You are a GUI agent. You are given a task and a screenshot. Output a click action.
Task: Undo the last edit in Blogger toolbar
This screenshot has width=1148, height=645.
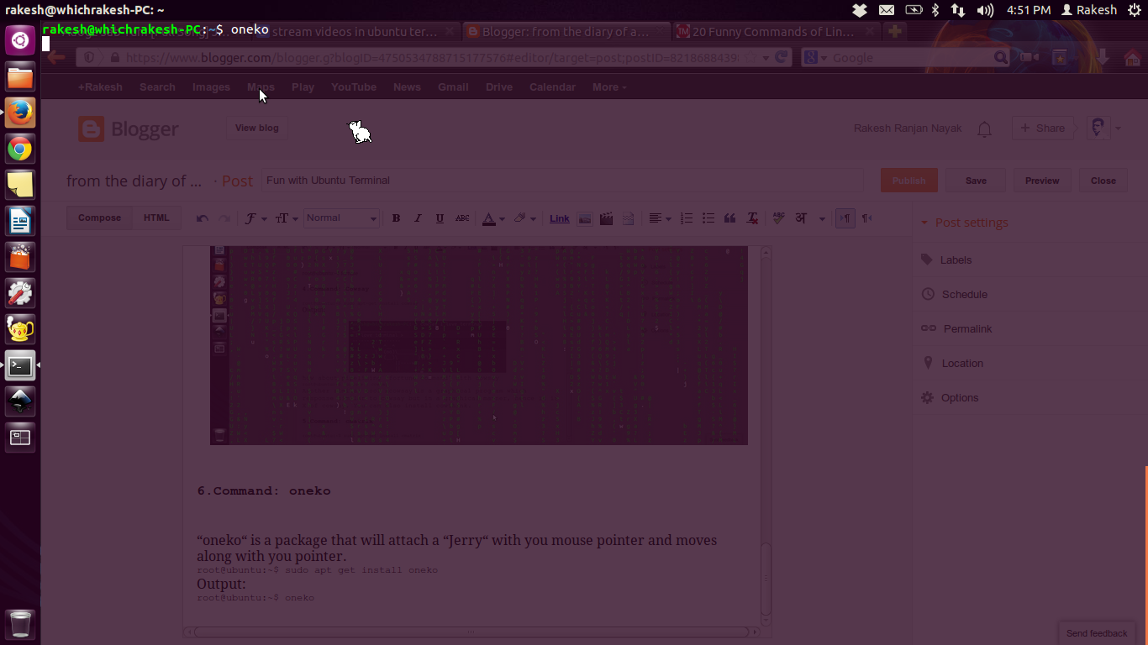pyautogui.click(x=203, y=218)
